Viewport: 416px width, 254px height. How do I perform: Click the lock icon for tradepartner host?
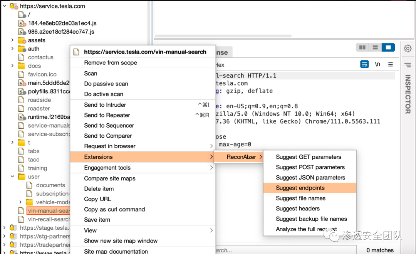coord(12,244)
